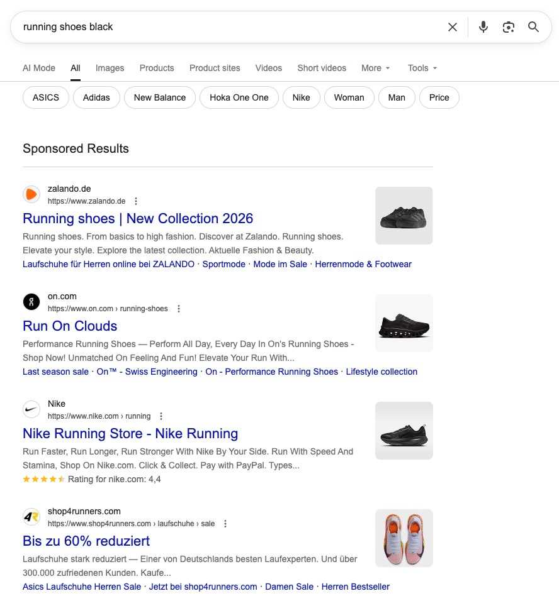The image size is (559, 596).
Task: Click the https://www.zalando.de URL text
Action: click(x=87, y=201)
